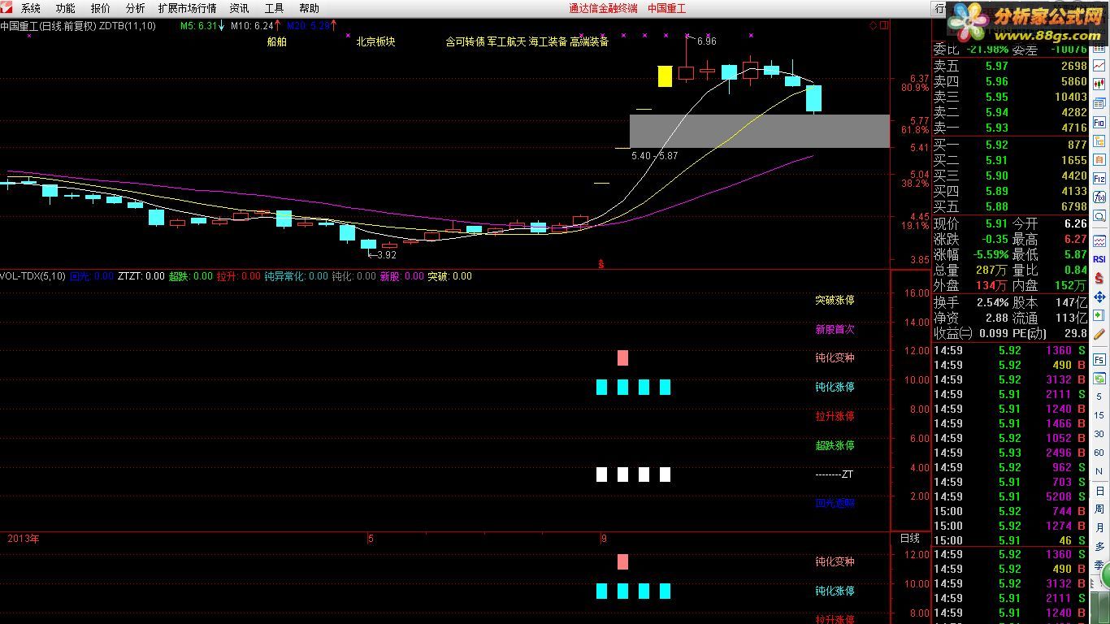Select the 卖五 5.97 order row
The width and height of the screenshot is (1110, 624).
tap(1010, 66)
